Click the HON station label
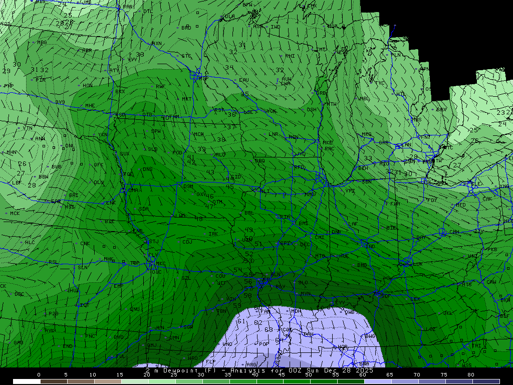The width and height of the screenshot is (513, 385). pos(87,85)
